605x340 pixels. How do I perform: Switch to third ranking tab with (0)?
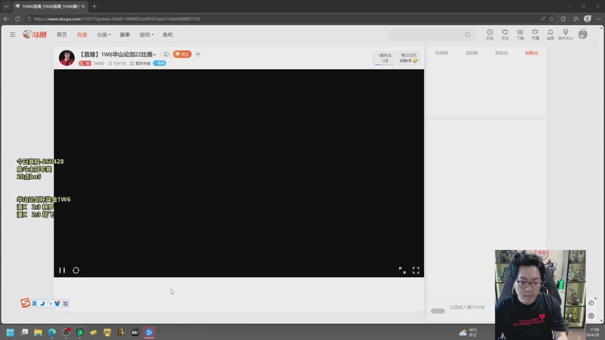click(501, 53)
